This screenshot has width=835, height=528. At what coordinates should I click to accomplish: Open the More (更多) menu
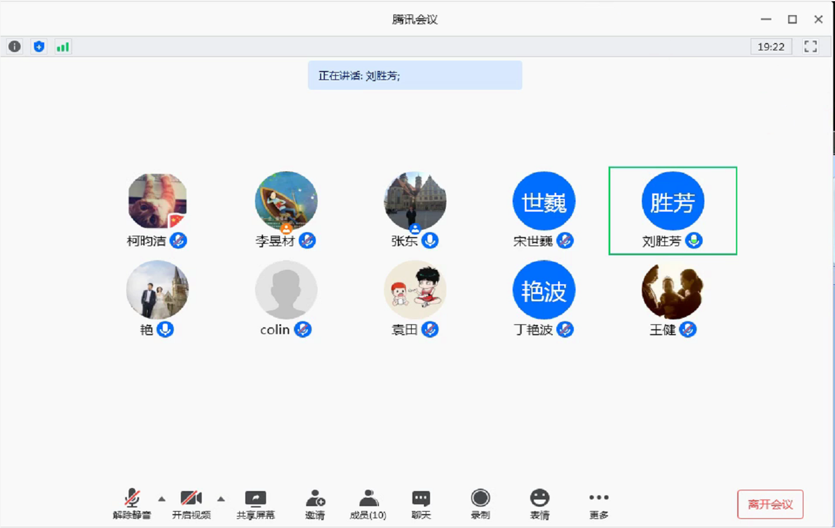pyautogui.click(x=598, y=504)
